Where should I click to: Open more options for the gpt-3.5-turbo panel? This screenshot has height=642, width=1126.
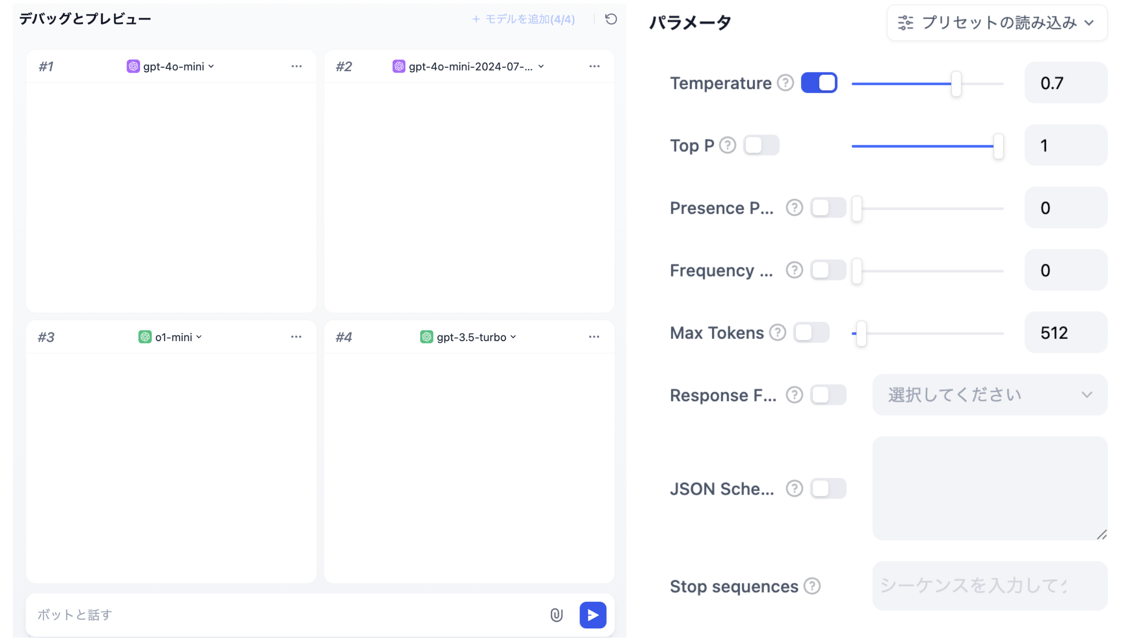pyautogui.click(x=594, y=336)
